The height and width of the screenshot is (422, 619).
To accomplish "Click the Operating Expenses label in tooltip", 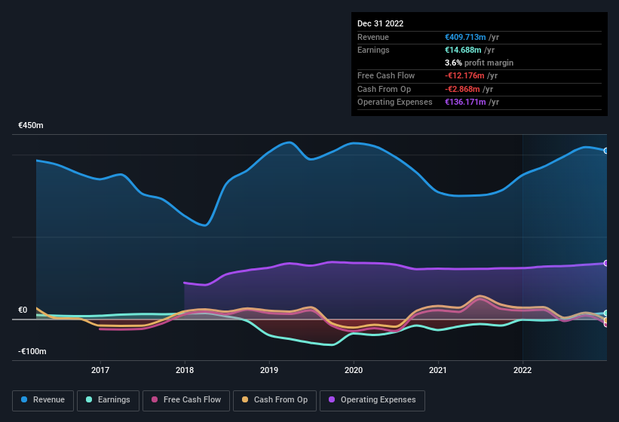I will coord(395,102).
